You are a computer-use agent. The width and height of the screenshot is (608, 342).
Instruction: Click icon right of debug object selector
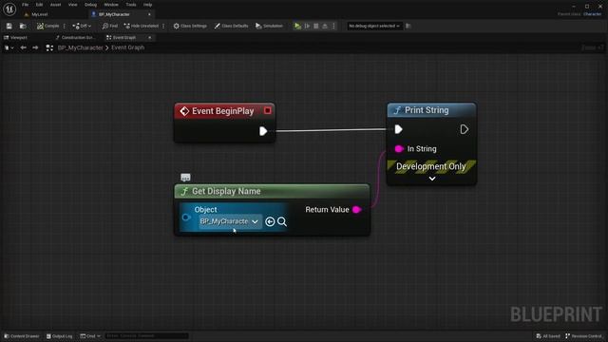[408, 26]
